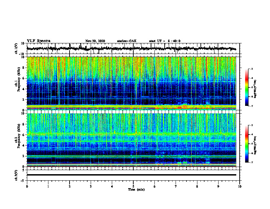
Task: Click the "6" tick on the time axis
Action: (x=154, y=186)
